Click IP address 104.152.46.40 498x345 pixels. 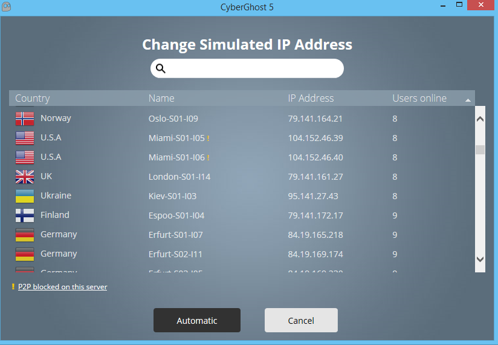(x=315, y=158)
